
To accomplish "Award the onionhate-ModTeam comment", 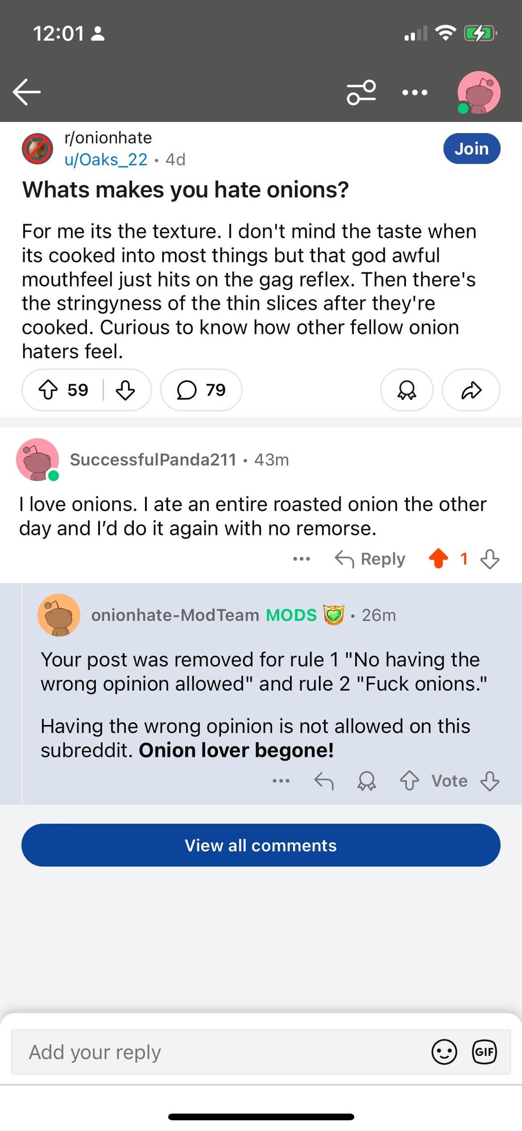I will [x=366, y=781].
